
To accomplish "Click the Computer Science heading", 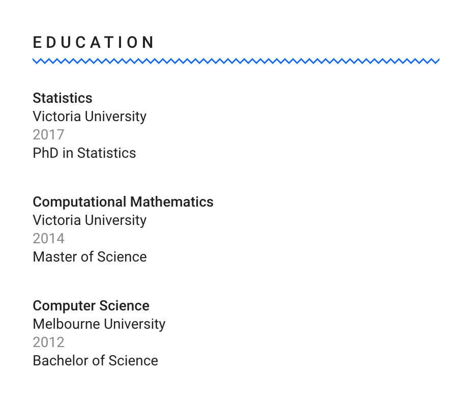I will click(91, 306).
